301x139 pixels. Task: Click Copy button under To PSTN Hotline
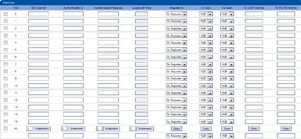[x=286, y=129]
